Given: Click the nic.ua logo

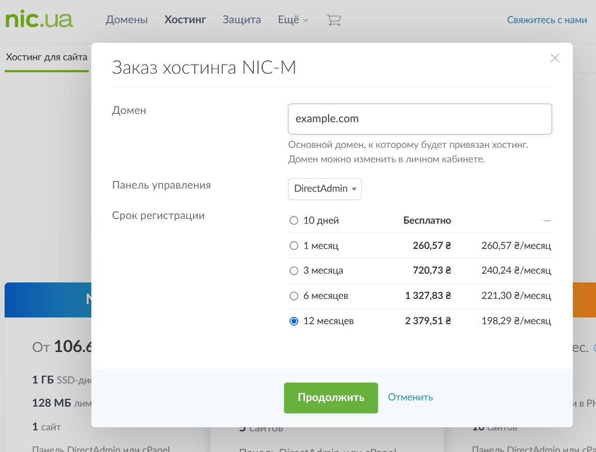Looking at the screenshot, I should pyautogui.click(x=39, y=20).
